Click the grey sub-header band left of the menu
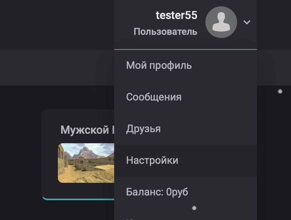 (57, 68)
